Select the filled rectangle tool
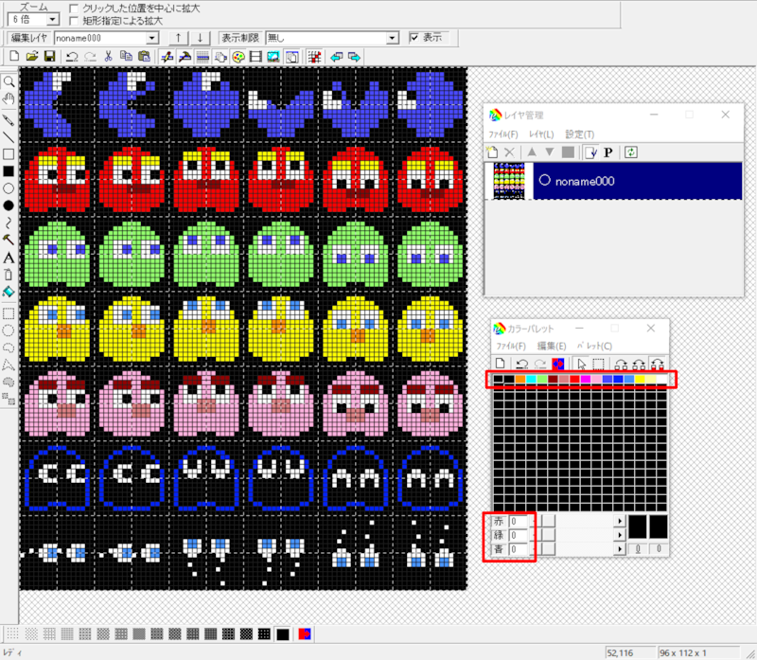Image resolution: width=757 pixels, height=660 pixels. 9,171
